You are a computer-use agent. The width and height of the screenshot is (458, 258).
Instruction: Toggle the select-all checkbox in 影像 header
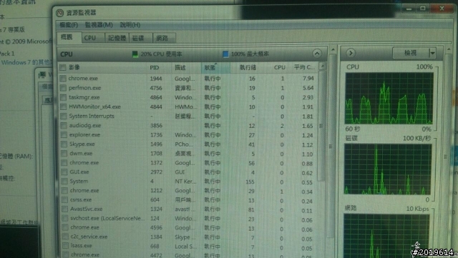click(62, 67)
